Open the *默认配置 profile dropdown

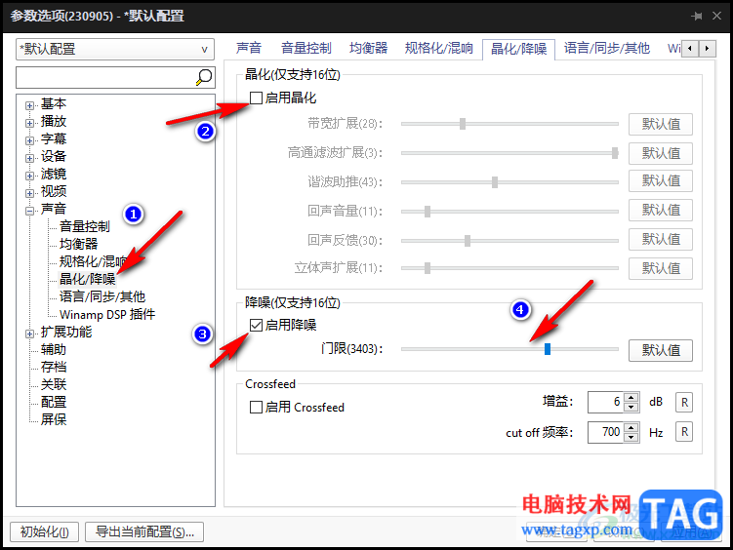[115, 49]
